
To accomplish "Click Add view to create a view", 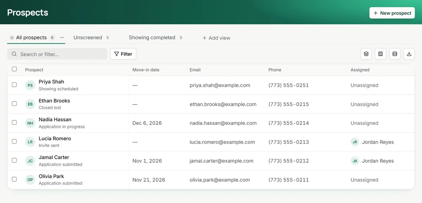I will [x=216, y=38].
